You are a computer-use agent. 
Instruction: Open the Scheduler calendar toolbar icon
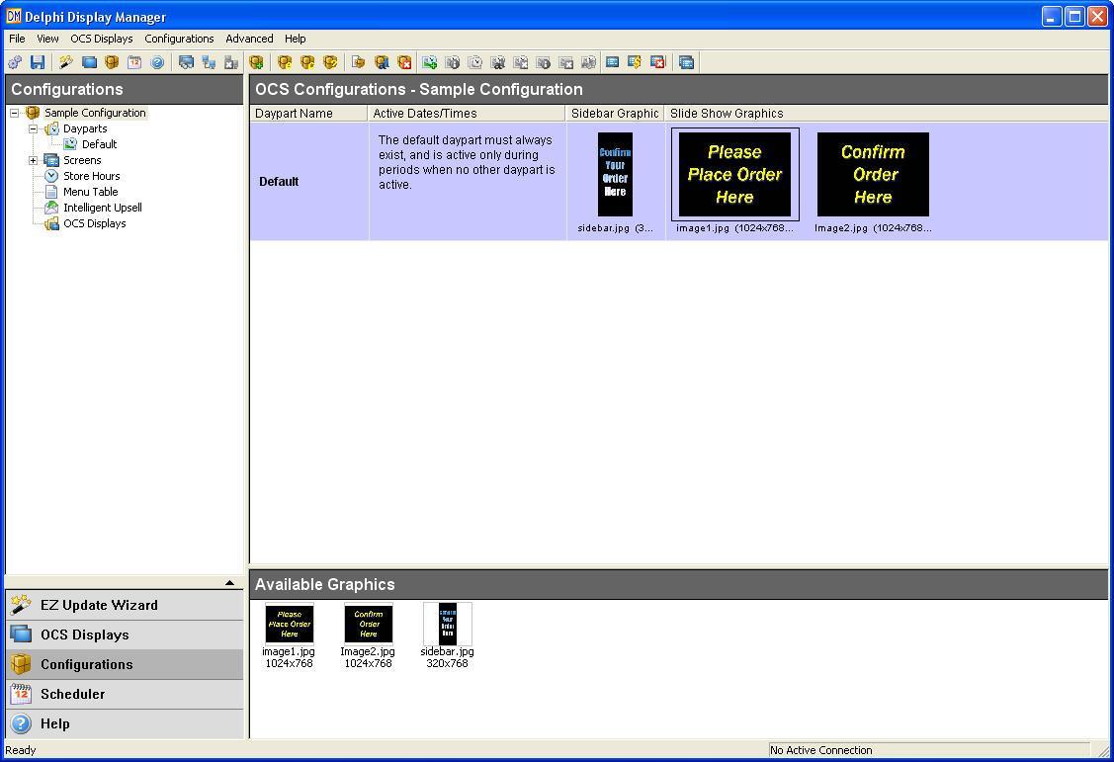(x=134, y=62)
